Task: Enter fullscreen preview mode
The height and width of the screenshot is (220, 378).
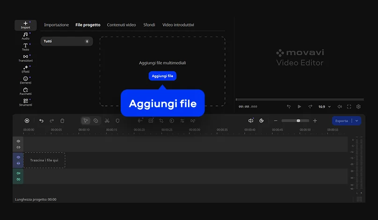Action: [x=349, y=107]
